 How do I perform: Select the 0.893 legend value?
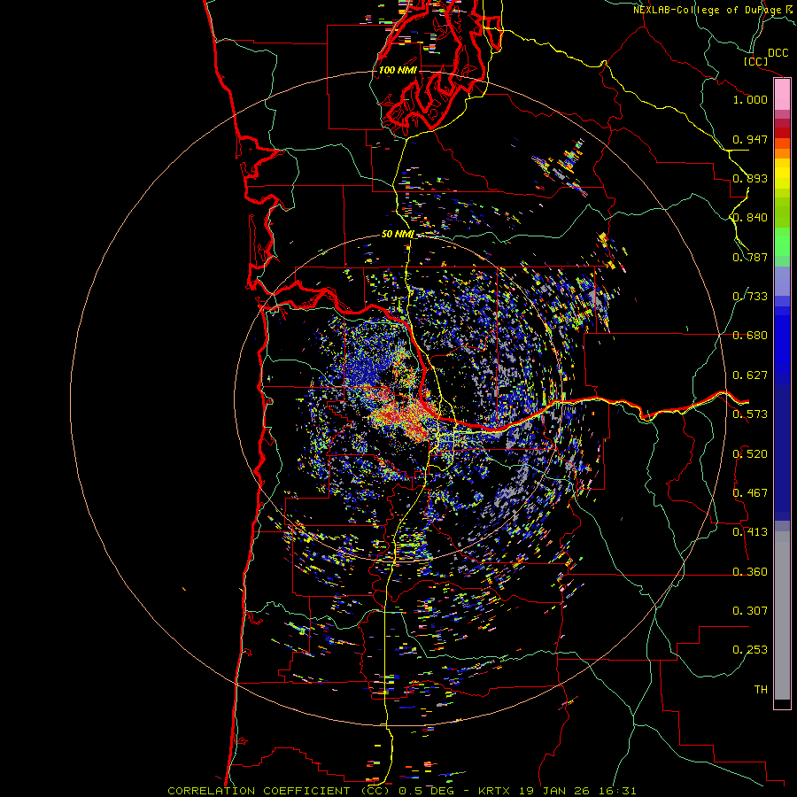pos(750,178)
